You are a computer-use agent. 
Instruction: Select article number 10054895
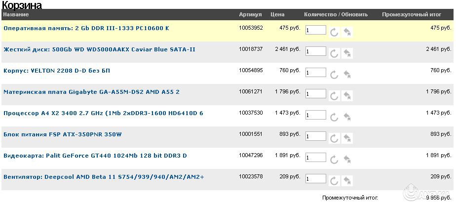(251, 71)
